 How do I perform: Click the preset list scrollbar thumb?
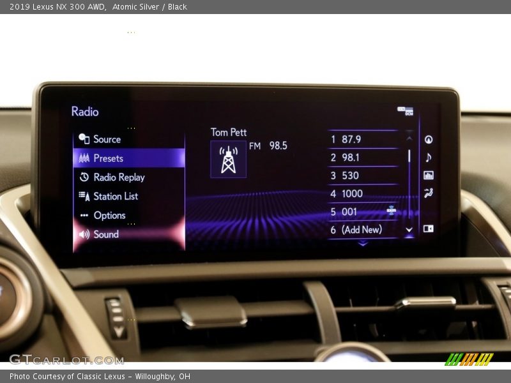(409, 155)
